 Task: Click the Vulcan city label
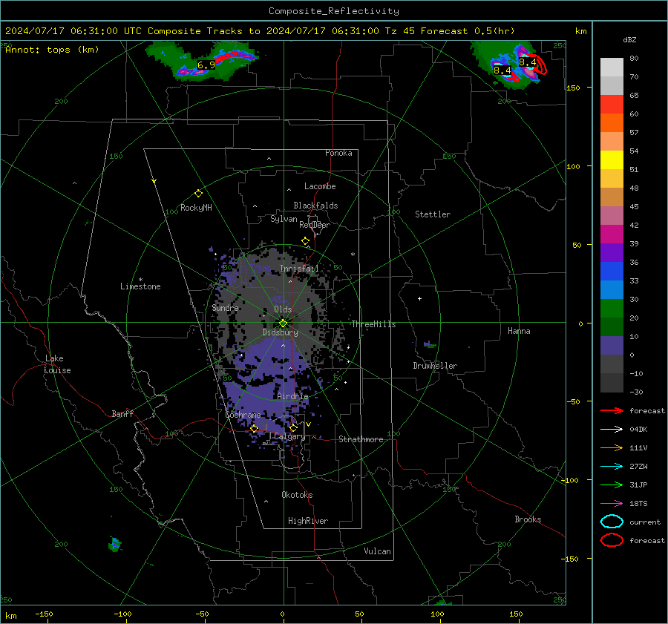[377, 551]
